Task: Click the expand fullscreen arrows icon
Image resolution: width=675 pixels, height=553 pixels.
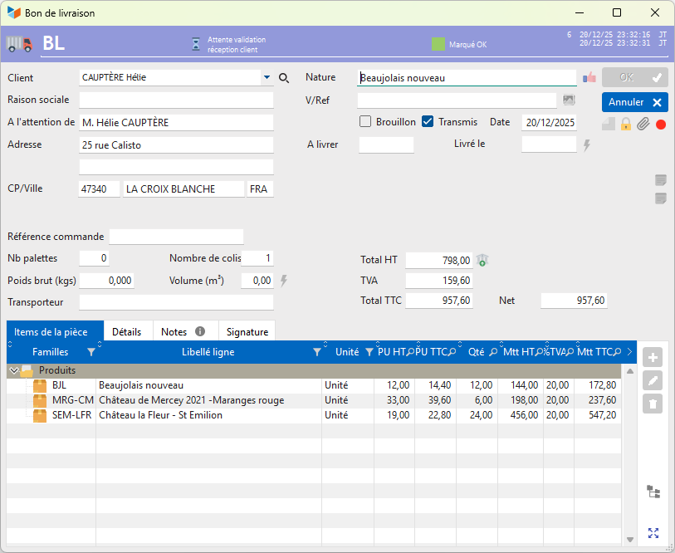Action: (x=653, y=533)
